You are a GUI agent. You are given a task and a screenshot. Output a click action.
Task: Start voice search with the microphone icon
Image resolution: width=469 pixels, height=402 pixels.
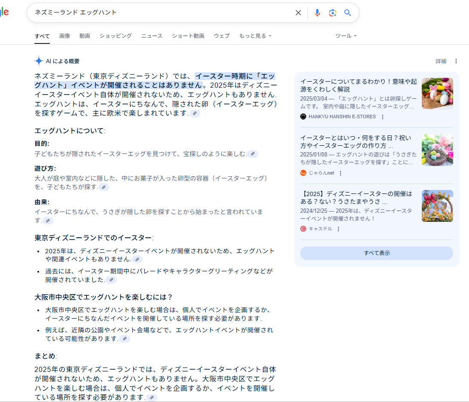tap(317, 12)
